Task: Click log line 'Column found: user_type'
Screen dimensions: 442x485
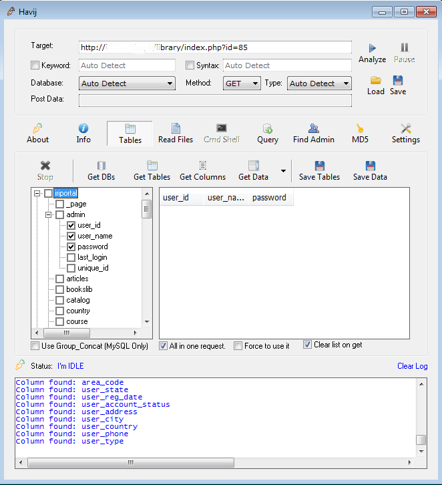Action: click(69, 442)
